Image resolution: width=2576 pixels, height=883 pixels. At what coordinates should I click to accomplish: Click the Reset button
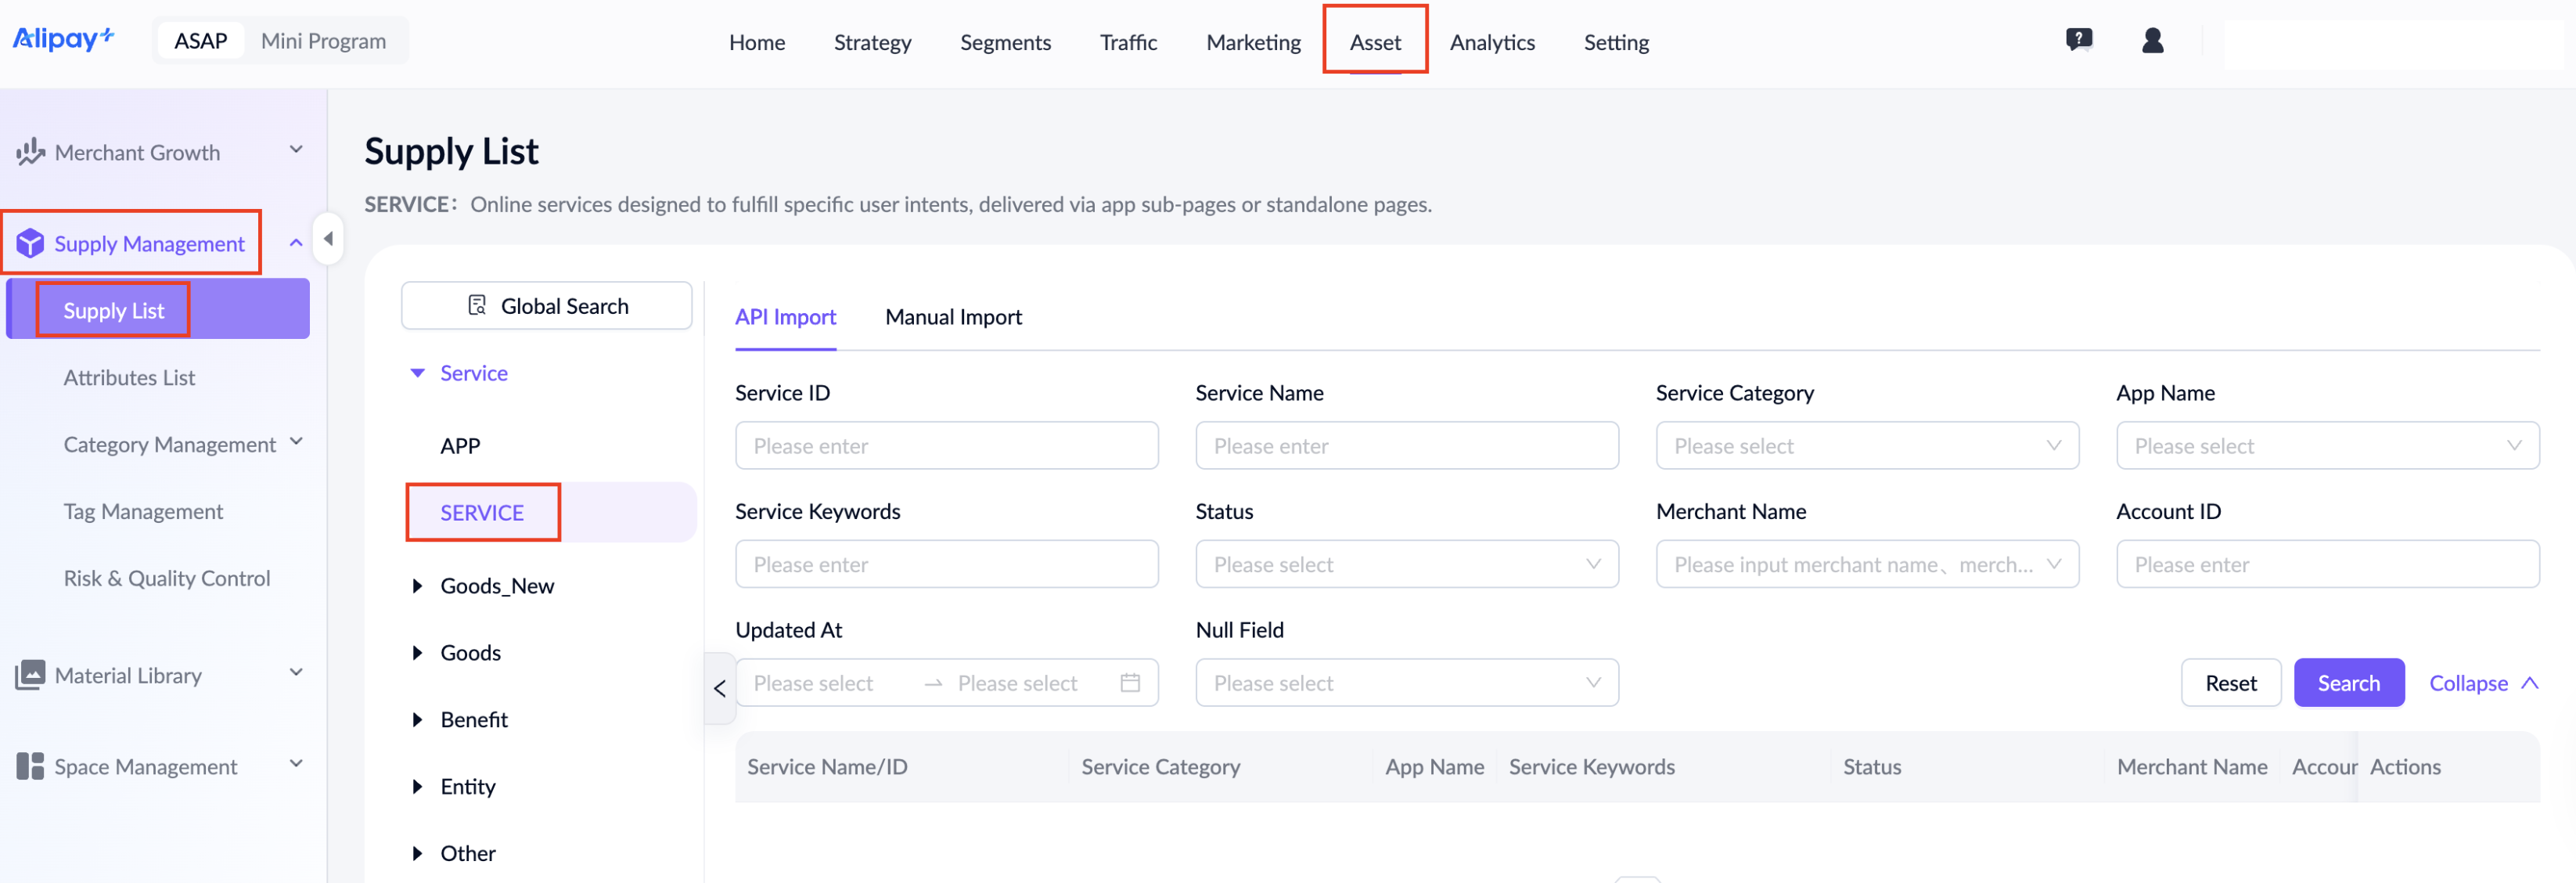coord(2230,682)
